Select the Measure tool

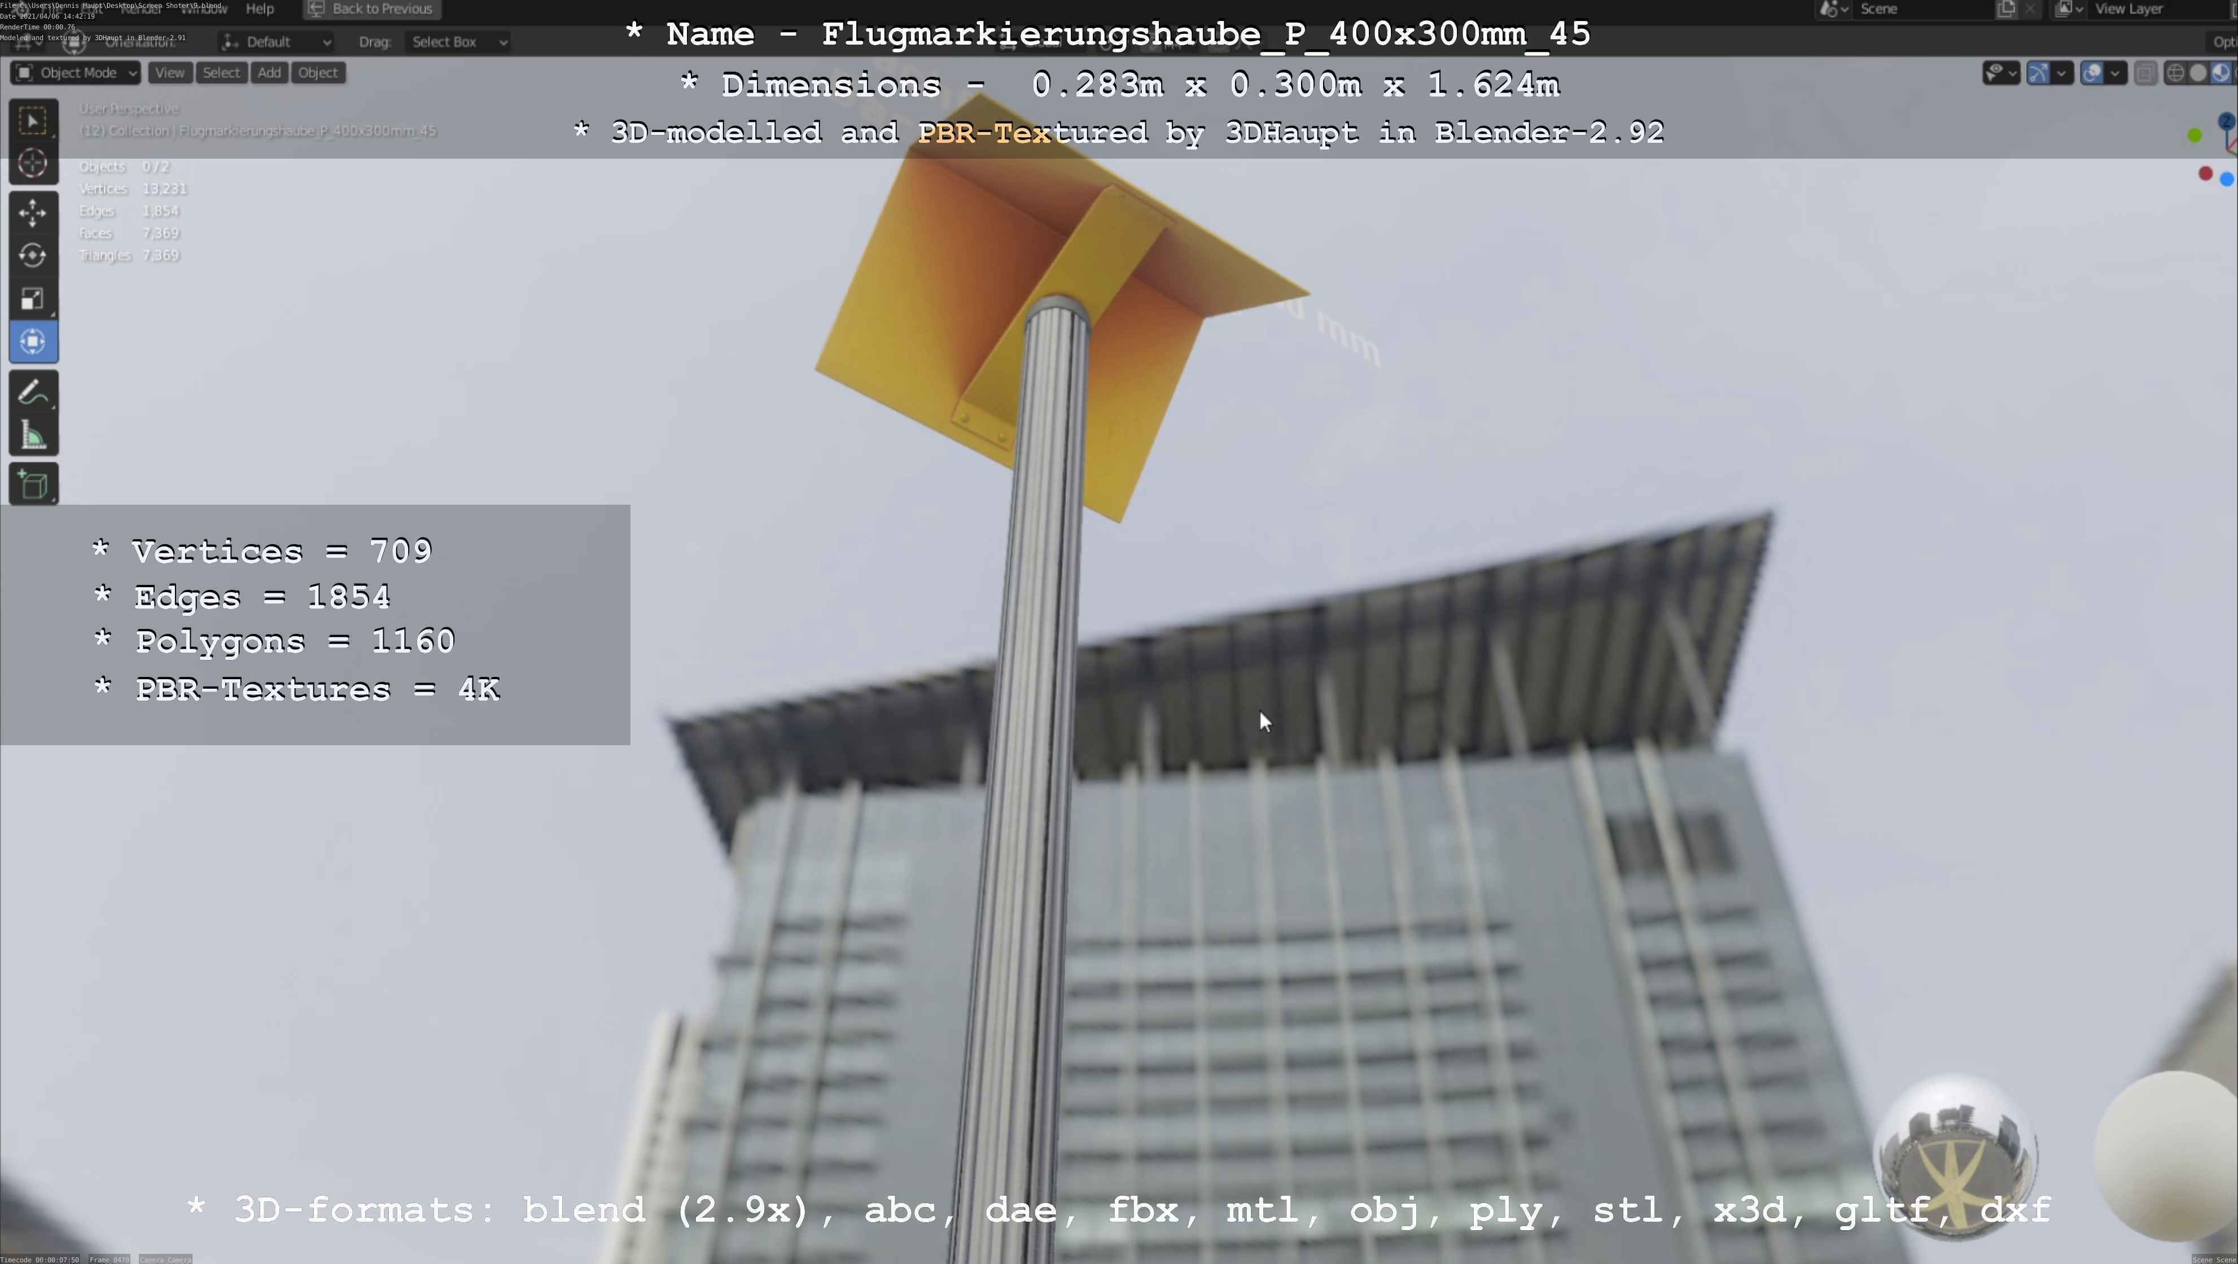33,436
